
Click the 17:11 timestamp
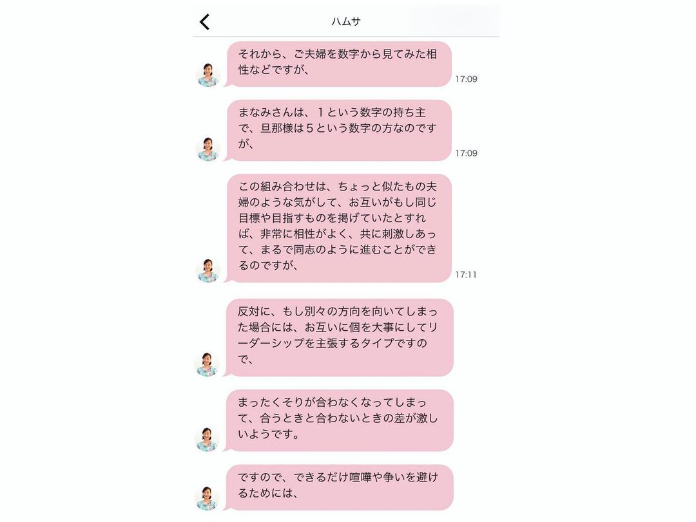(x=466, y=275)
